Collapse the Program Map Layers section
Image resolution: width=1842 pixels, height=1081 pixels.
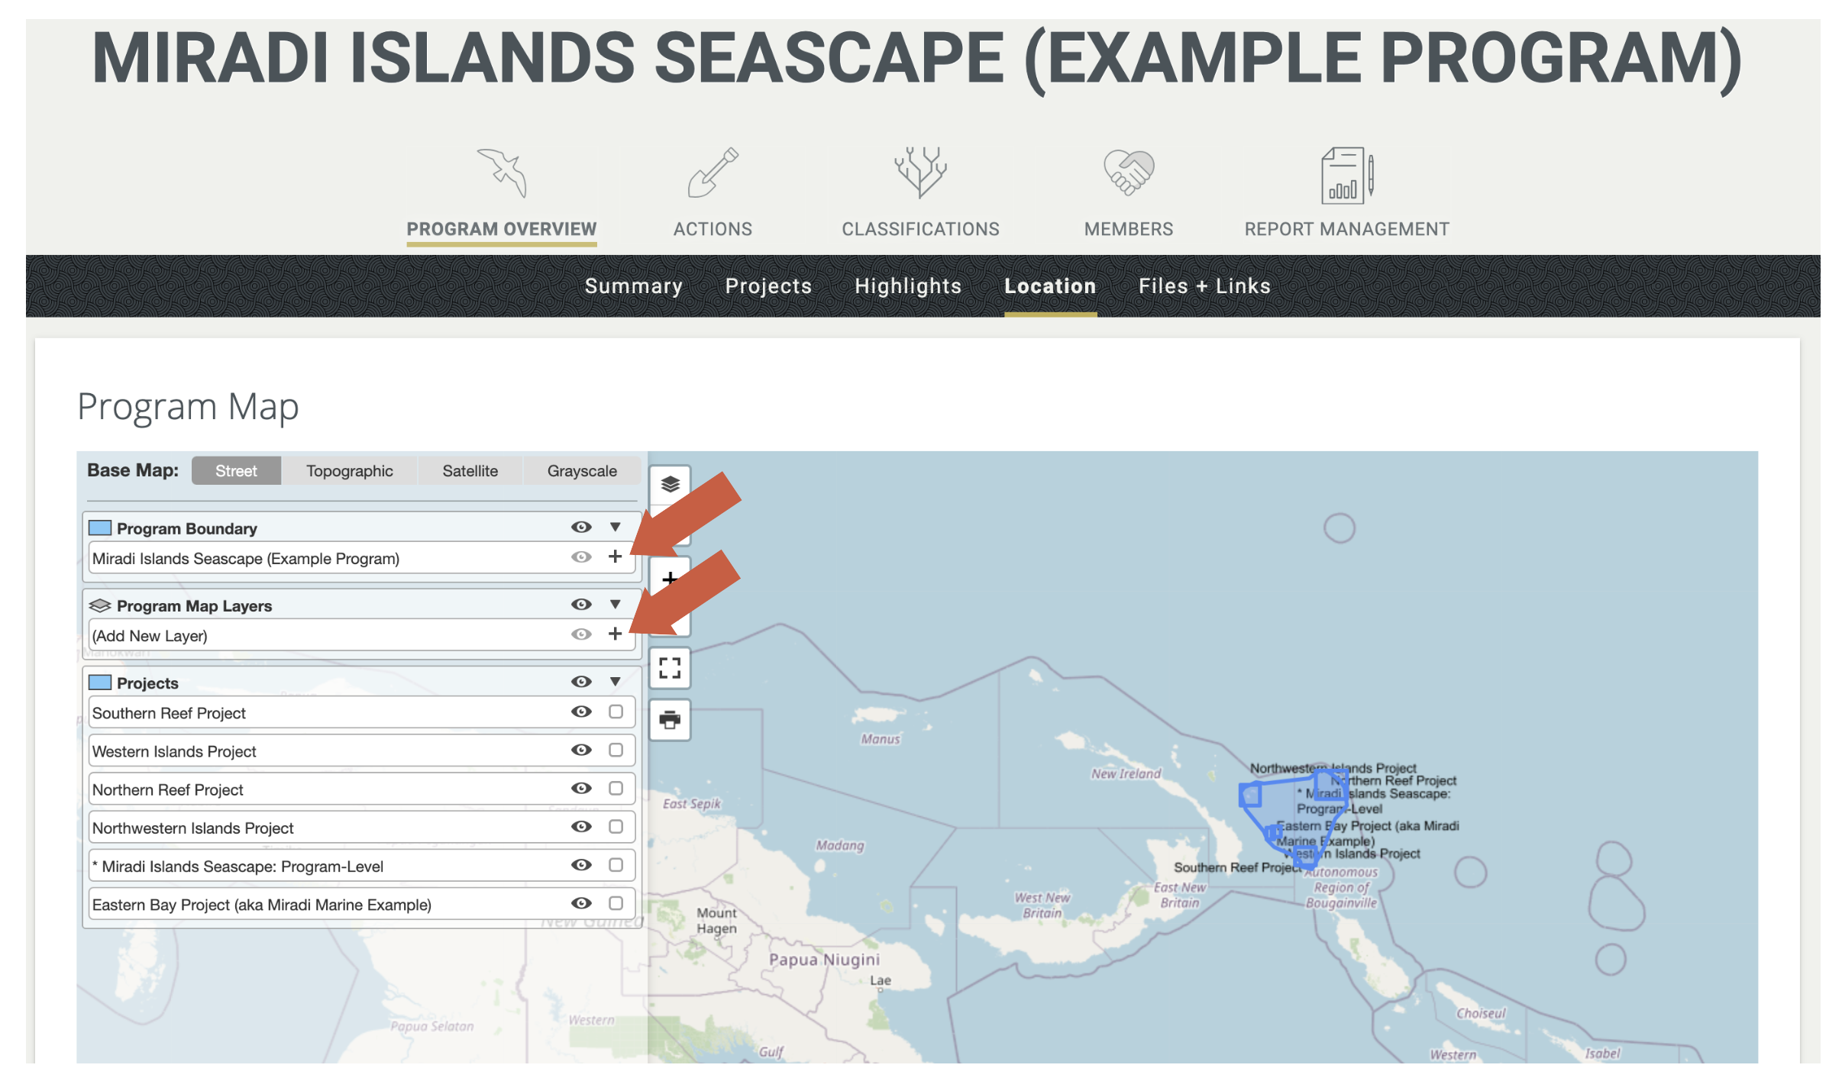[x=616, y=604]
